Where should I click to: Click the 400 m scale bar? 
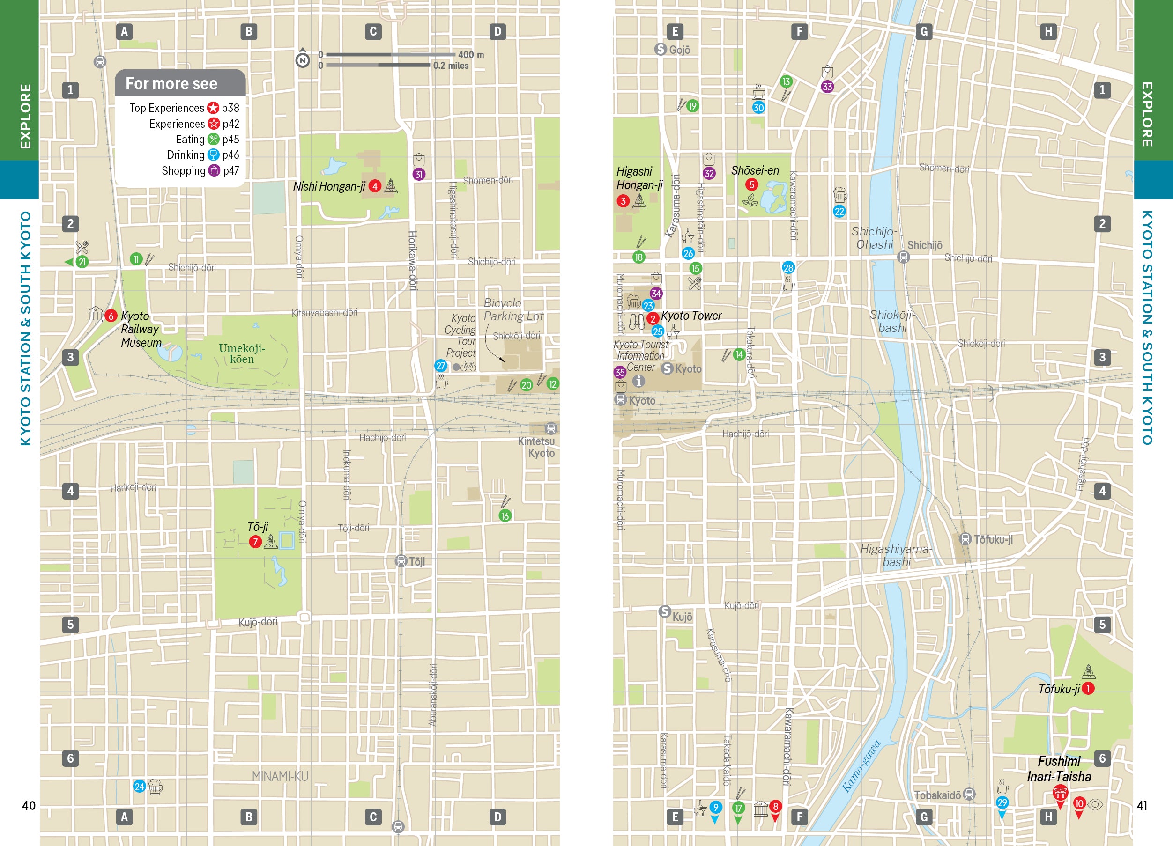coord(391,54)
